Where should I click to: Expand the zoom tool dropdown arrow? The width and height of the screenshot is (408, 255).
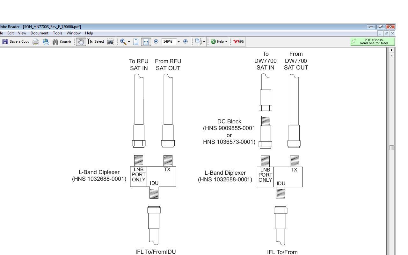(x=129, y=42)
